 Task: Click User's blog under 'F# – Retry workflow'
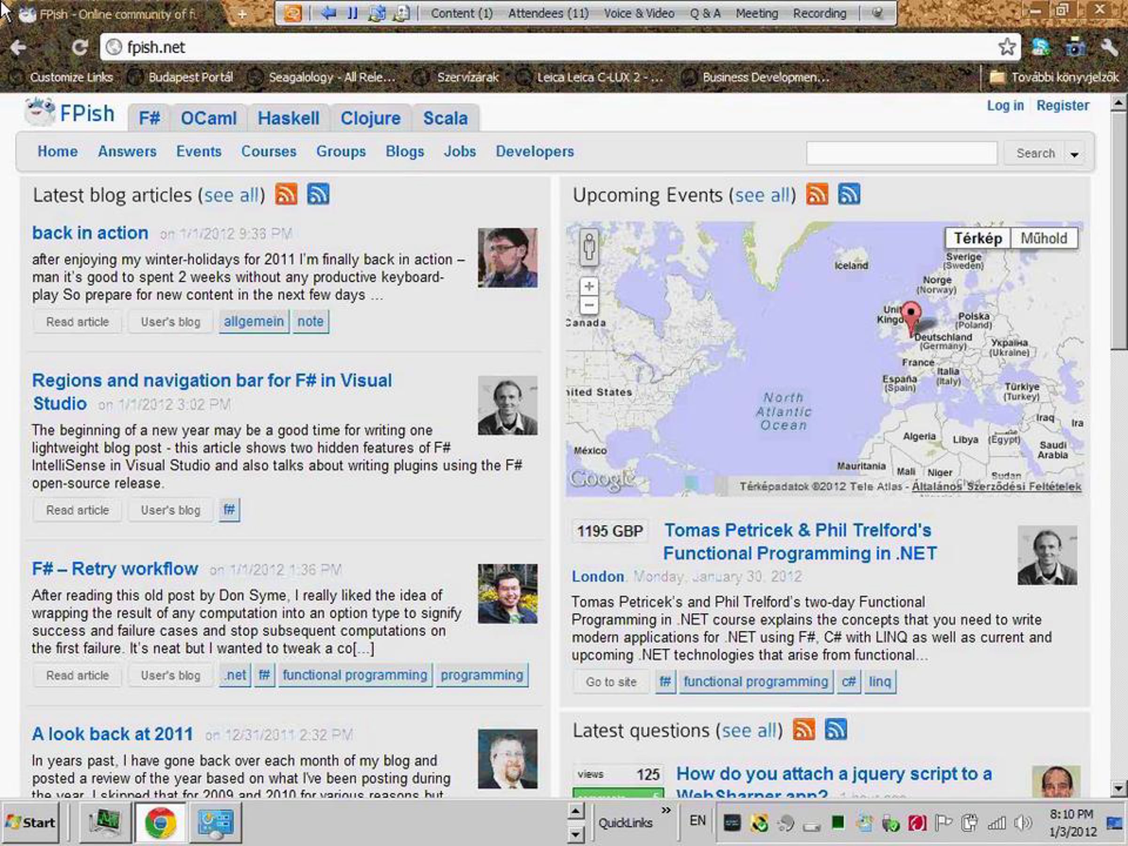click(x=170, y=675)
